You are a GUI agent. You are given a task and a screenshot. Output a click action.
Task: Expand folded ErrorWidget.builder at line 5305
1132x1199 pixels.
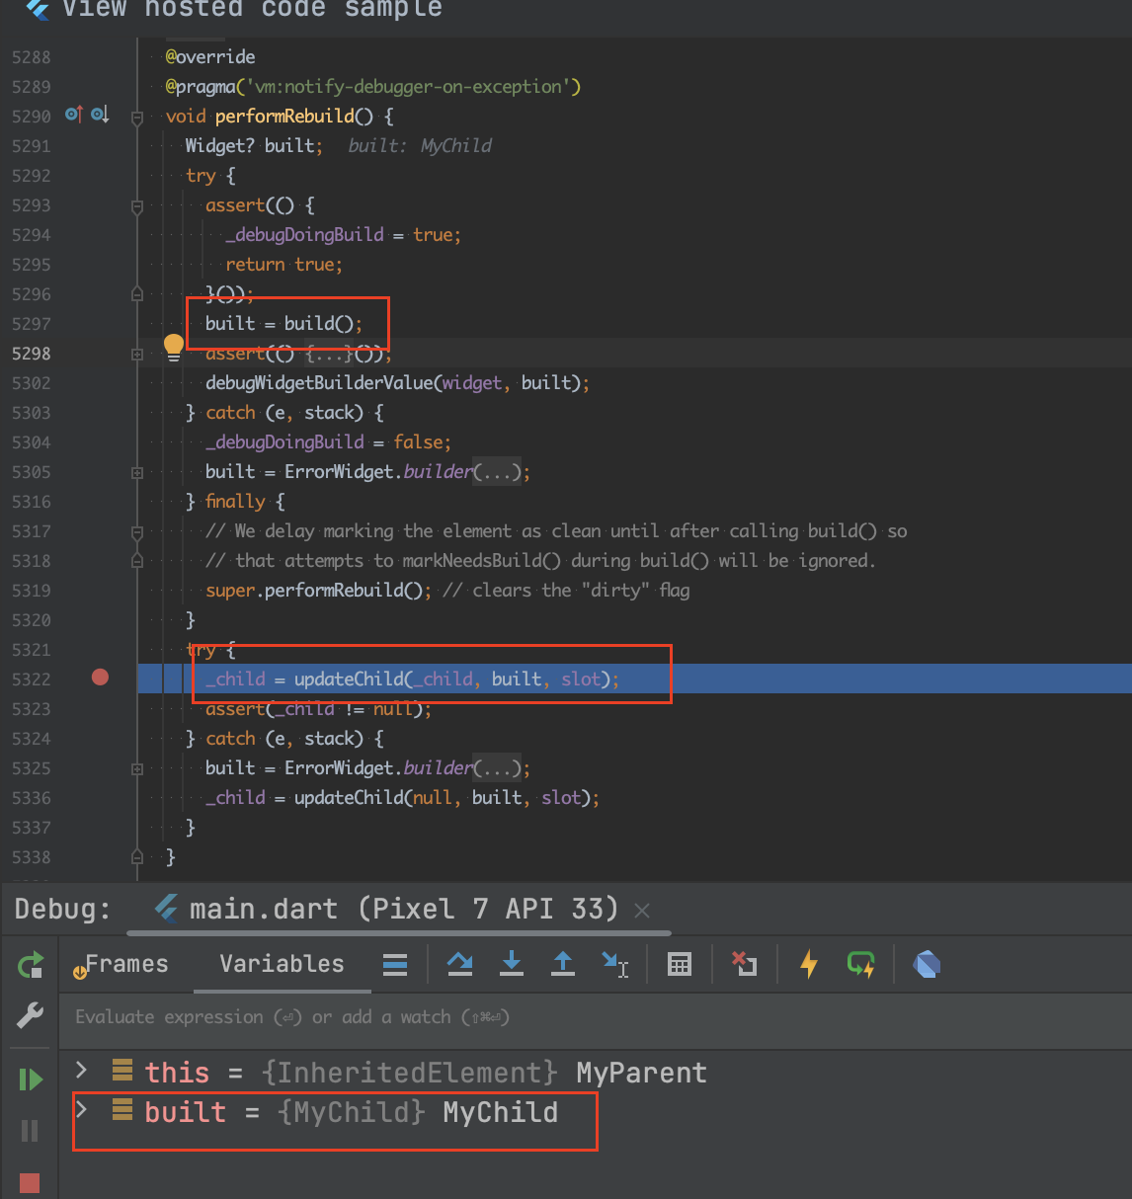click(x=137, y=472)
